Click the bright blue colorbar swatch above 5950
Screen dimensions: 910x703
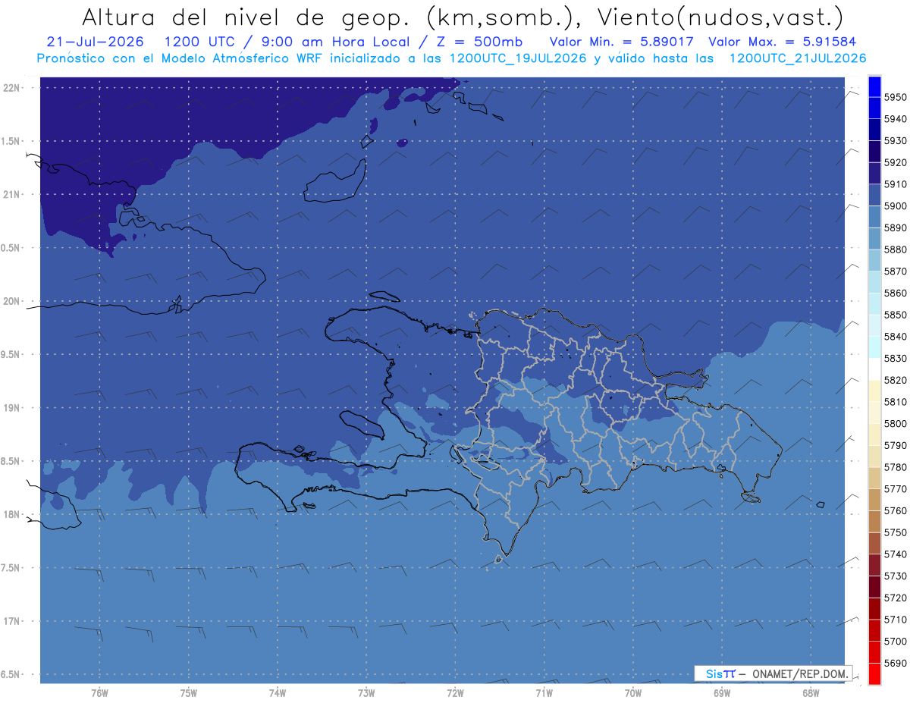874,86
